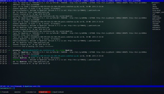164x94 pixels.
Task: Open bit.ly/c80Bim GOOGLE GROUPS link in 07:28:27 topic
Action: coord(138,52)
